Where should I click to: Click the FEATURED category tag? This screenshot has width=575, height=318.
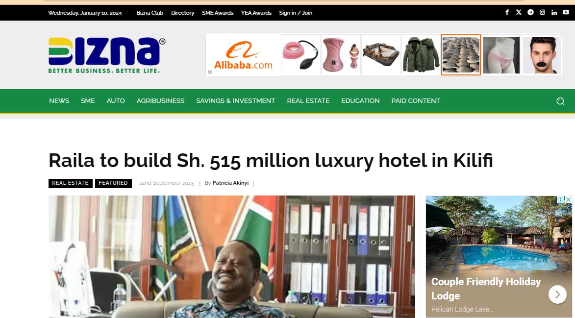coord(113,183)
